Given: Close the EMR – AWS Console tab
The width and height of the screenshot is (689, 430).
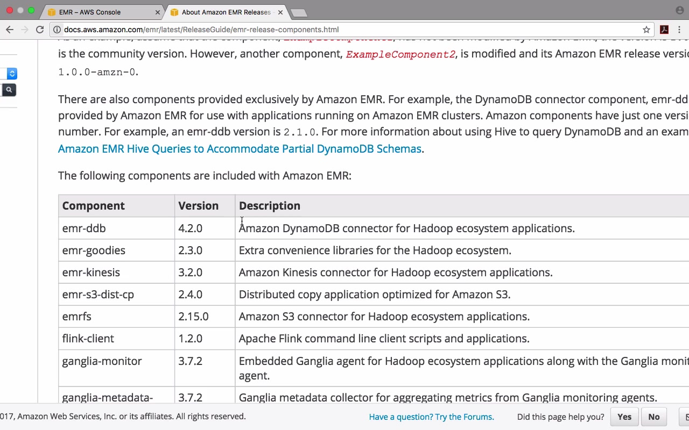Looking at the screenshot, I should click(x=158, y=12).
